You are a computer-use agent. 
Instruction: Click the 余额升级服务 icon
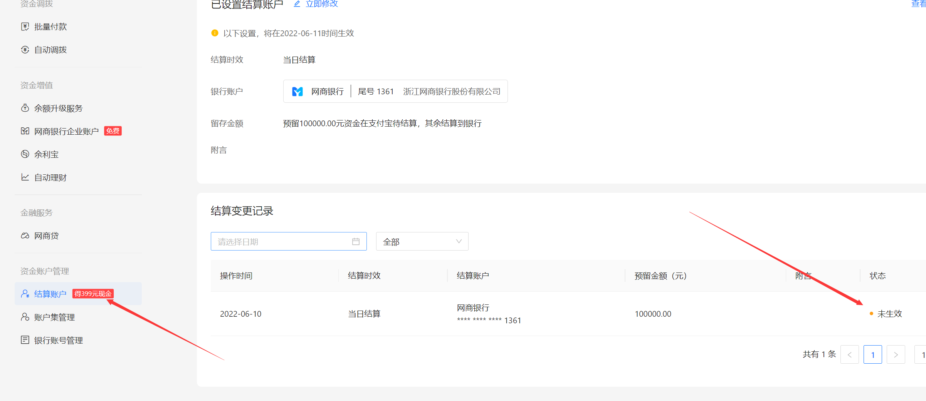(x=25, y=108)
